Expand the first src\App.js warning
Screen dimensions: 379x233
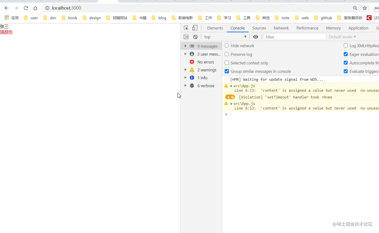click(231, 86)
